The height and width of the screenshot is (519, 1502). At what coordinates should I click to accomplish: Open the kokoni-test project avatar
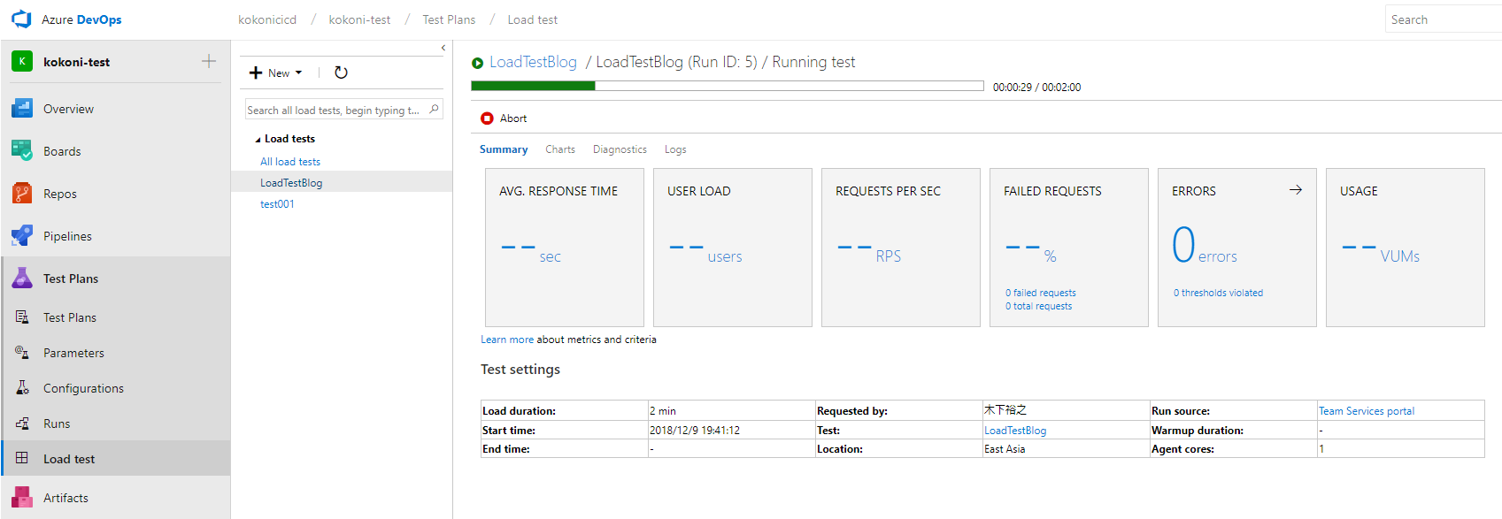point(22,62)
